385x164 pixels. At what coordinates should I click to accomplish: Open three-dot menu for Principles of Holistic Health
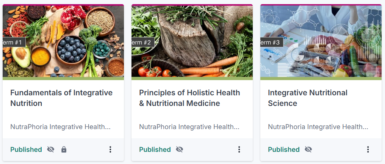point(239,150)
